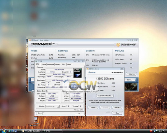Switch to the Cache tab in CPU-Z
Viewport: 167px width, 133px height.
coord(44,65)
